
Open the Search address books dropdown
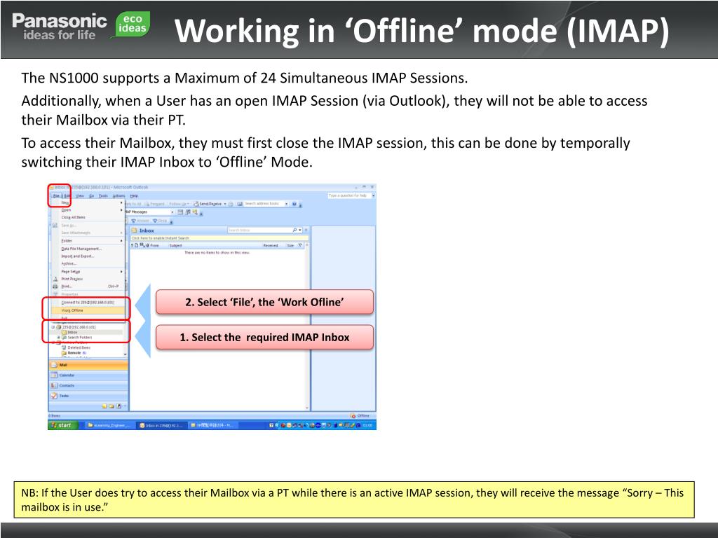(x=287, y=204)
